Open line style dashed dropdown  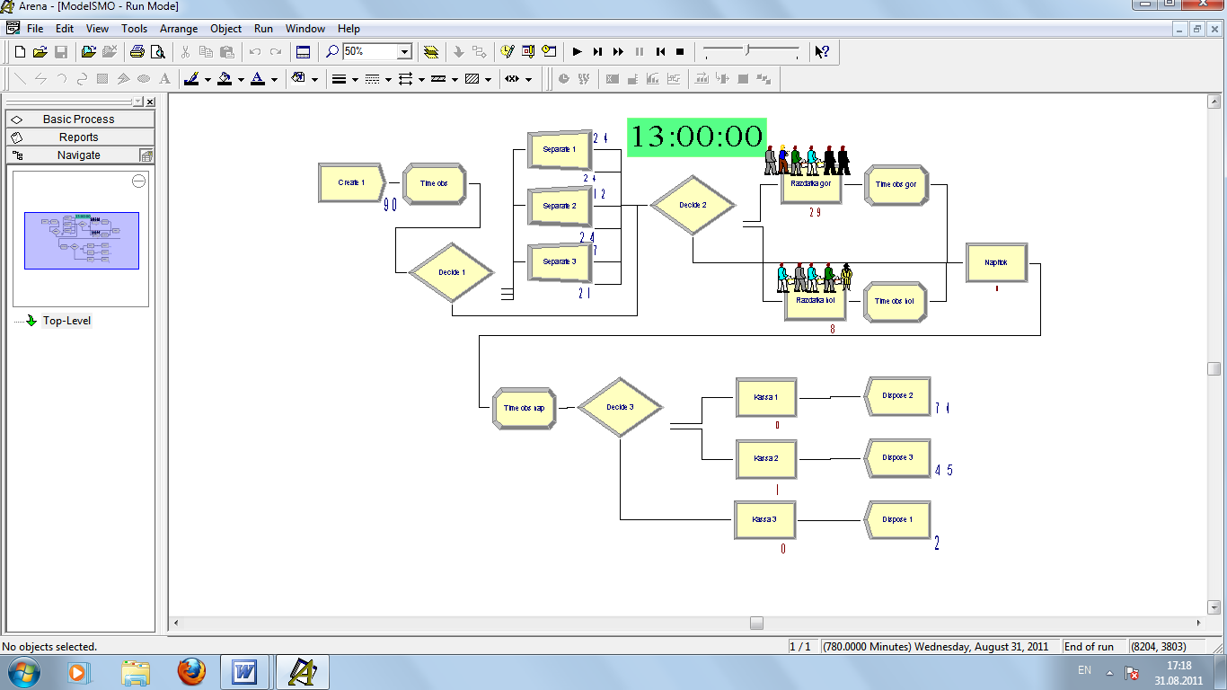[387, 79]
